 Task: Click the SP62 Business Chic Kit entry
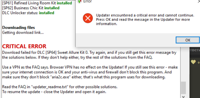(x=31, y=8)
